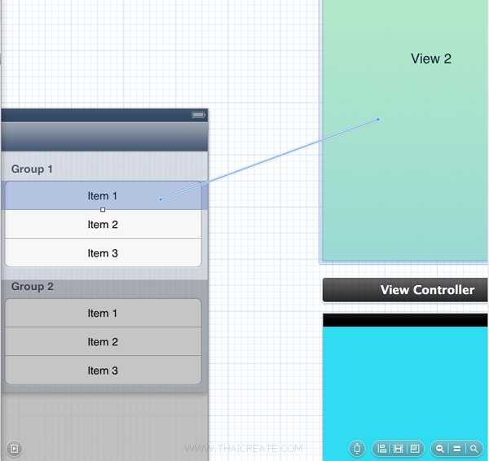Select Item 1 cell in Group 1
This screenshot has width=489, height=461.
tap(103, 195)
